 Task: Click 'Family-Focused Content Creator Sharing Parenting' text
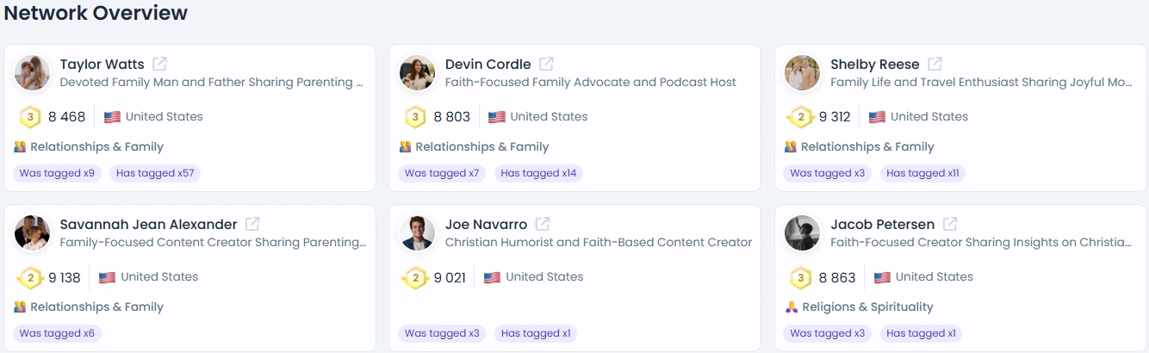coord(213,243)
